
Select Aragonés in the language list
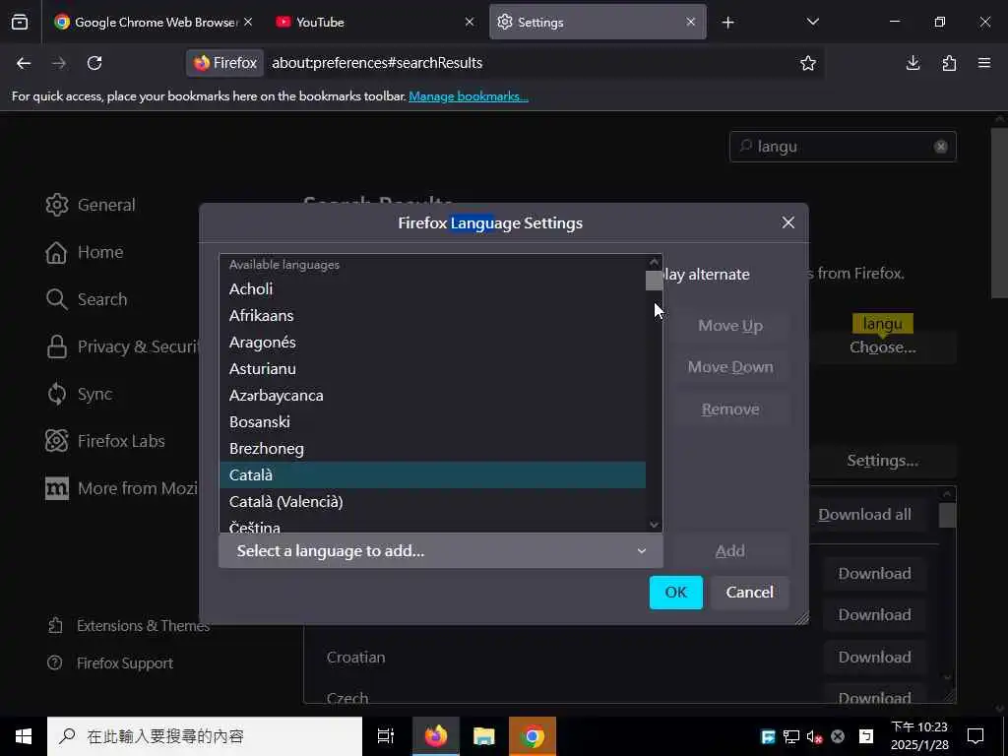coord(432,342)
